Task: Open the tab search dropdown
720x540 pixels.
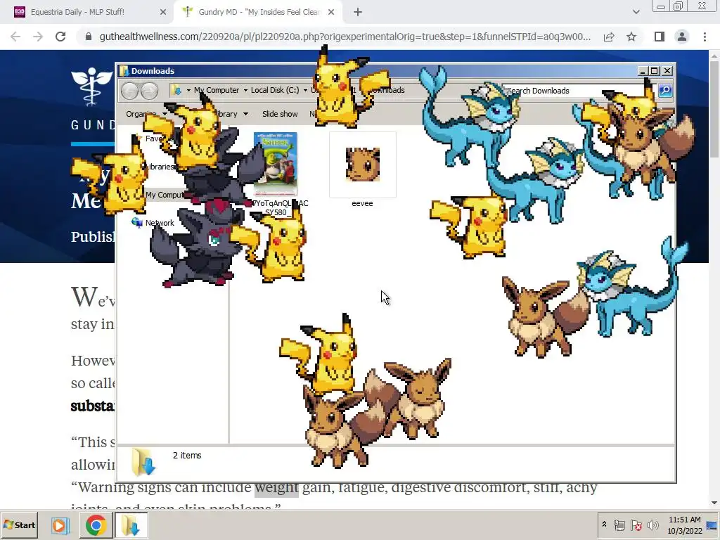Action: tap(636, 13)
